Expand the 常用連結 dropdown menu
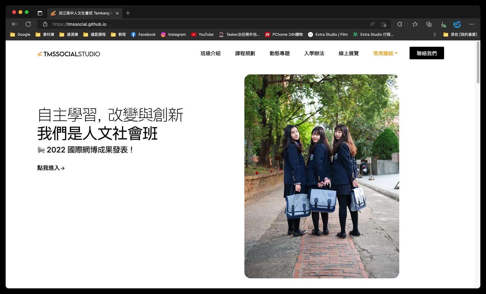The height and width of the screenshot is (294, 486). tap(385, 53)
